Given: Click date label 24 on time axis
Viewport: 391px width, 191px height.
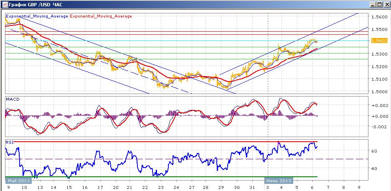Looking at the screenshot, I should coord(176,187).
